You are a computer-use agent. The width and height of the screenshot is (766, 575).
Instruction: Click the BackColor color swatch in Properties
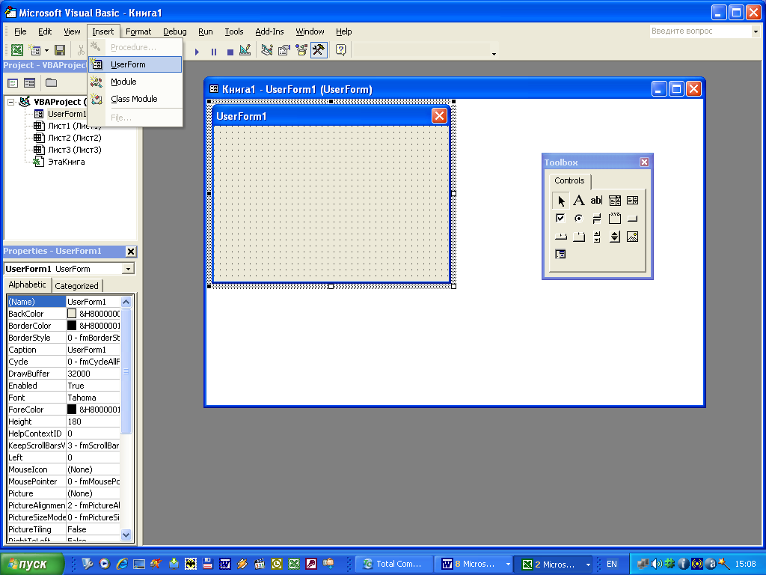pyautogui.click(x=72, y=314)
